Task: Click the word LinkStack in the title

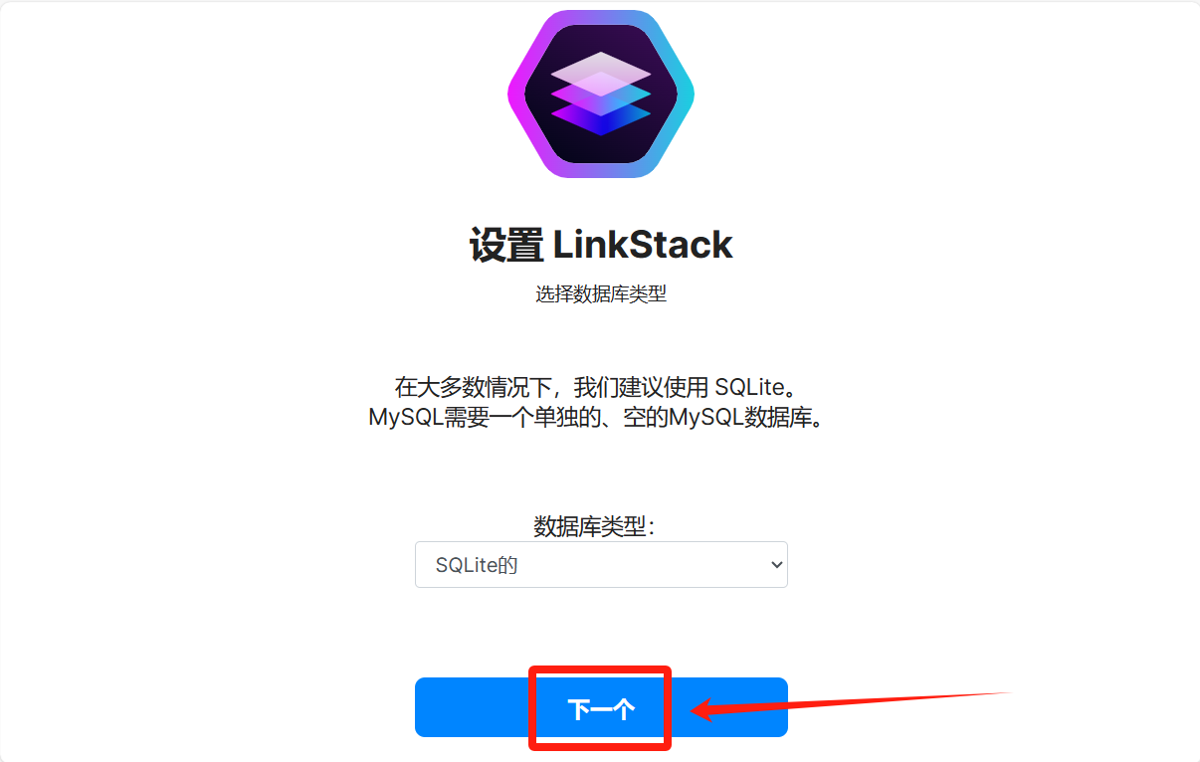Action: pos(643,244)
